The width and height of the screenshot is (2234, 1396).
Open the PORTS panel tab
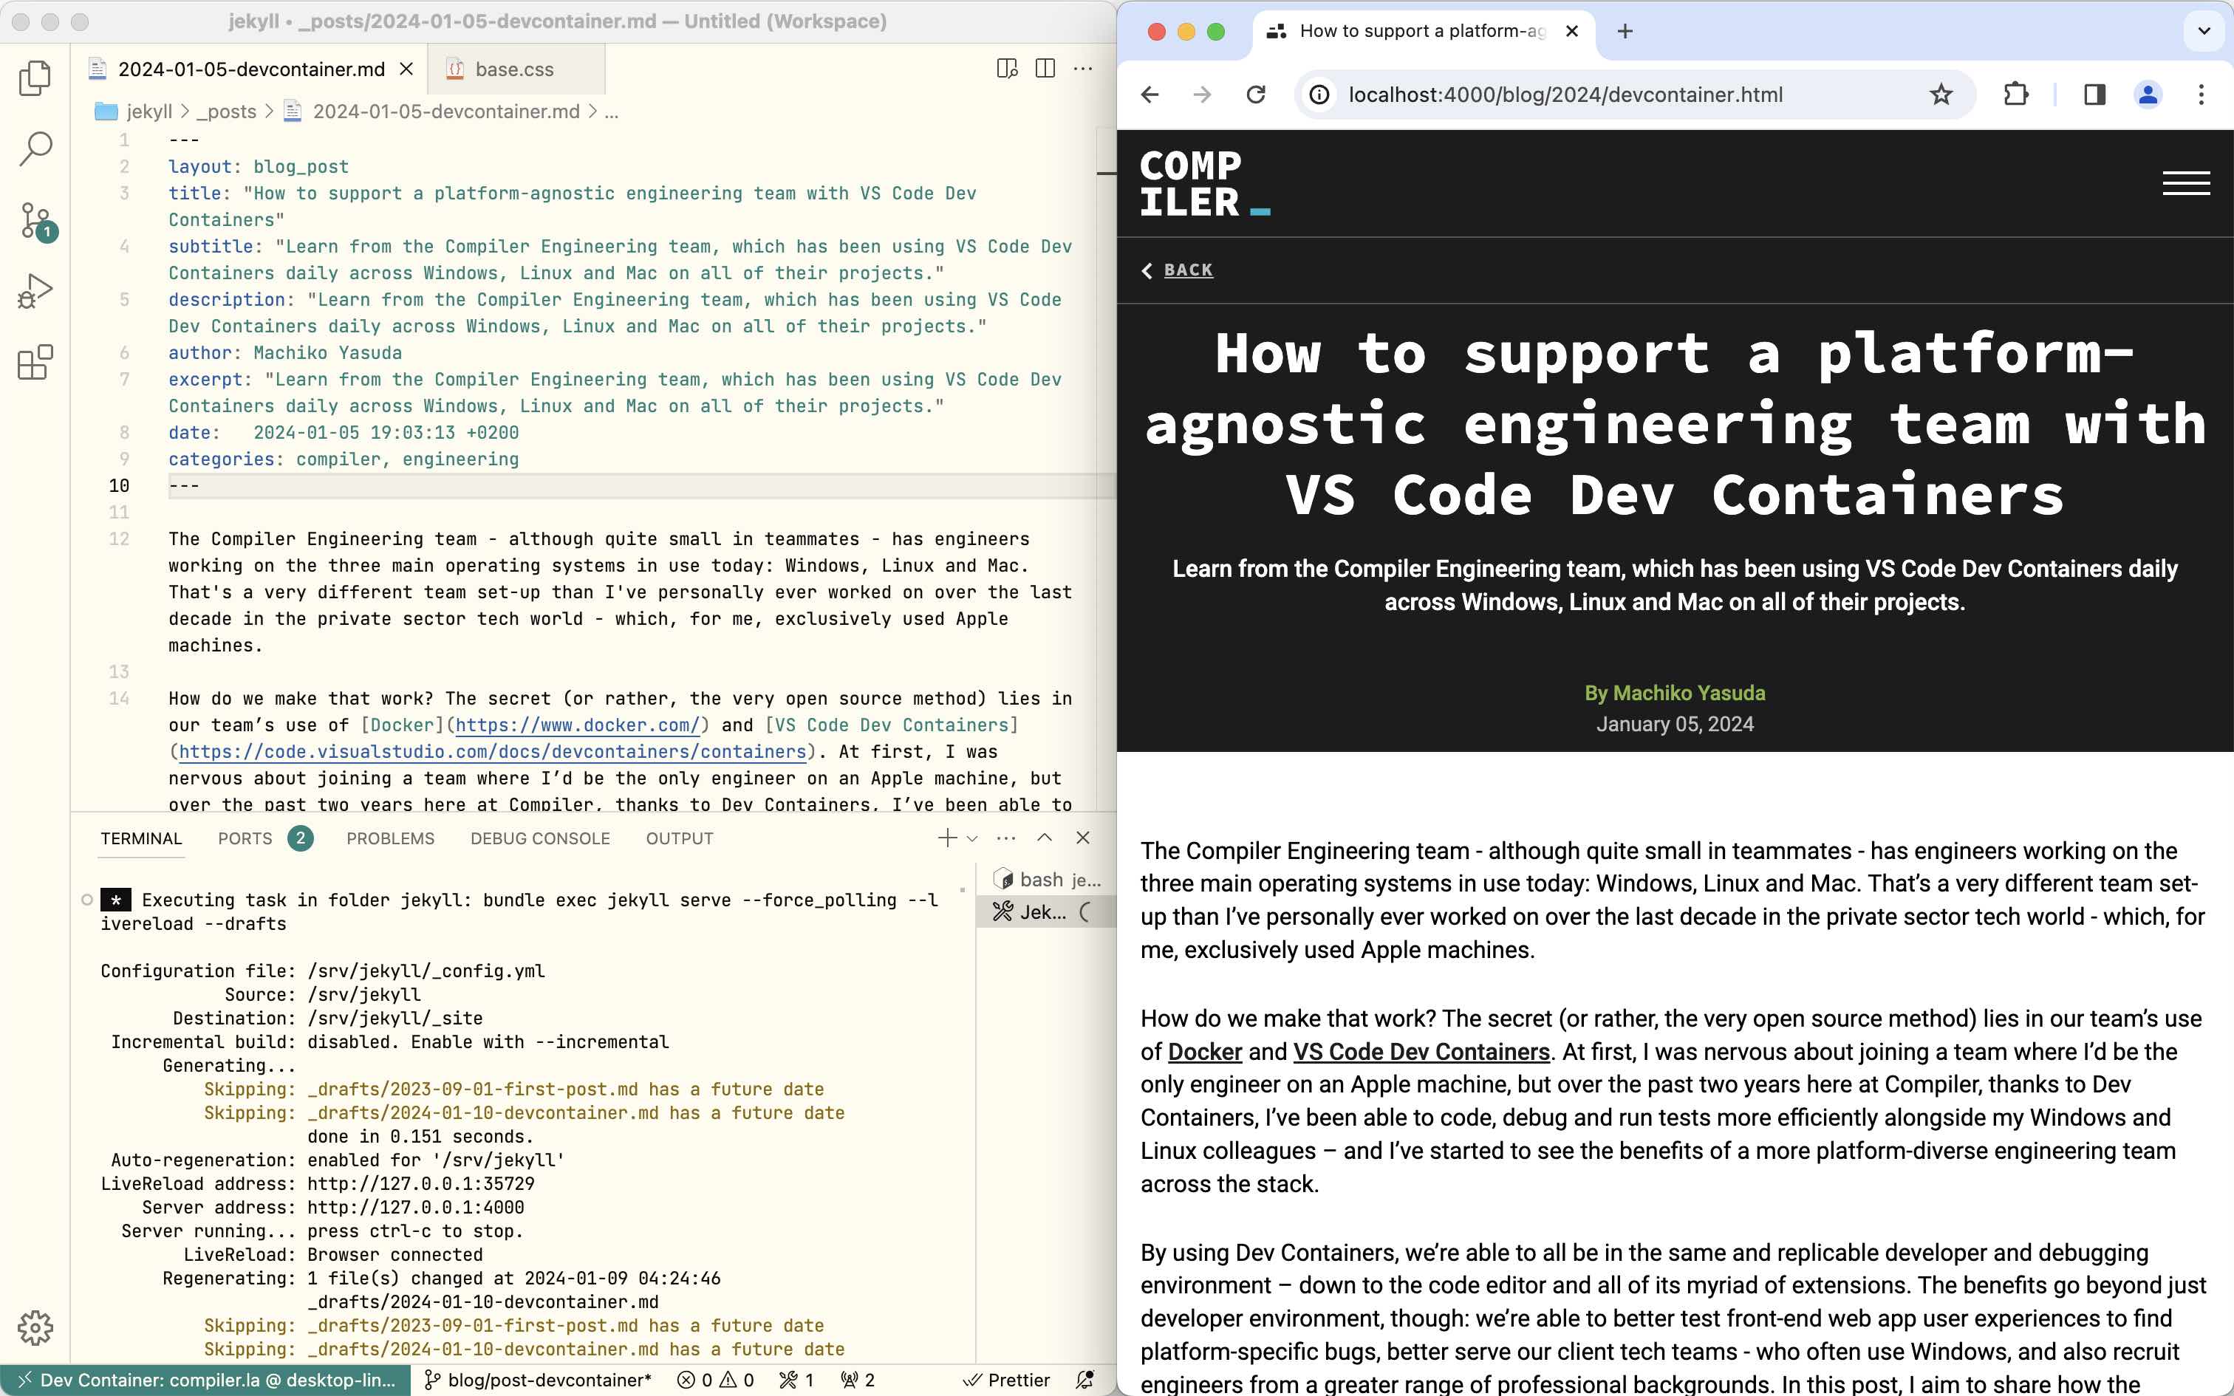pyautogui.click(x=245, y=838)
